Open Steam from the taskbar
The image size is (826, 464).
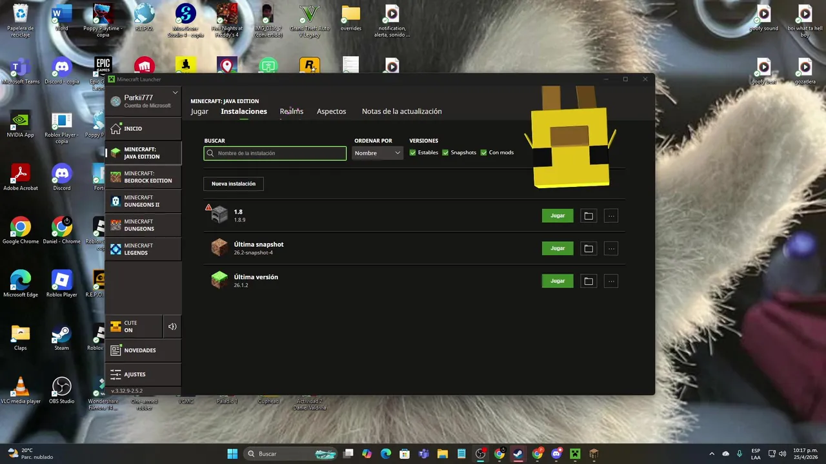(x=518, y=454)
